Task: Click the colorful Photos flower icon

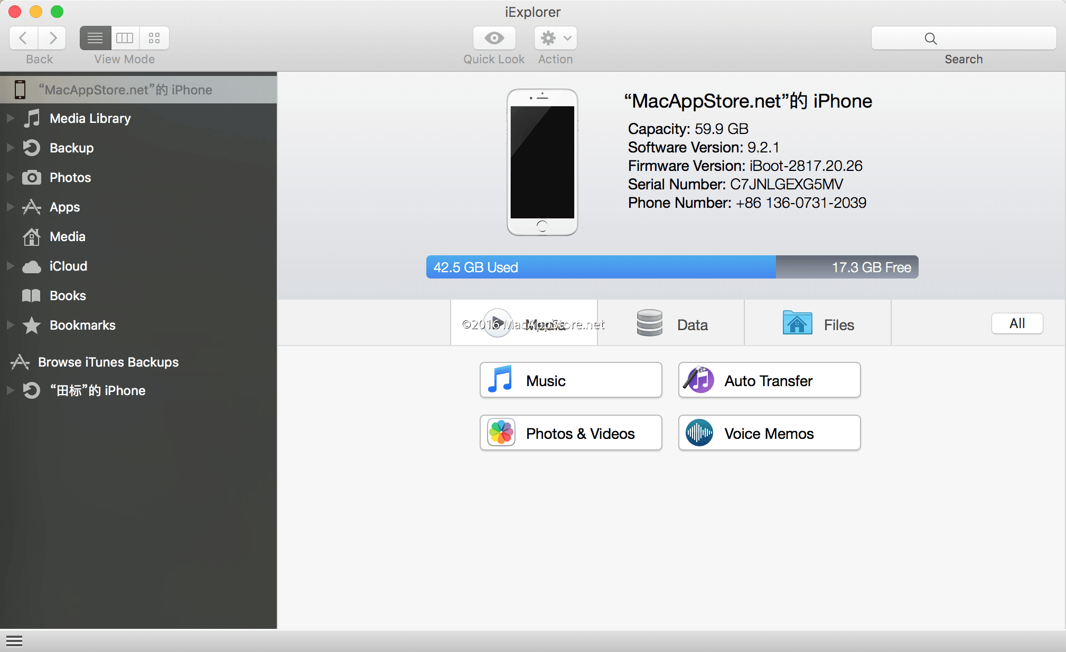Action: point(501,433)
